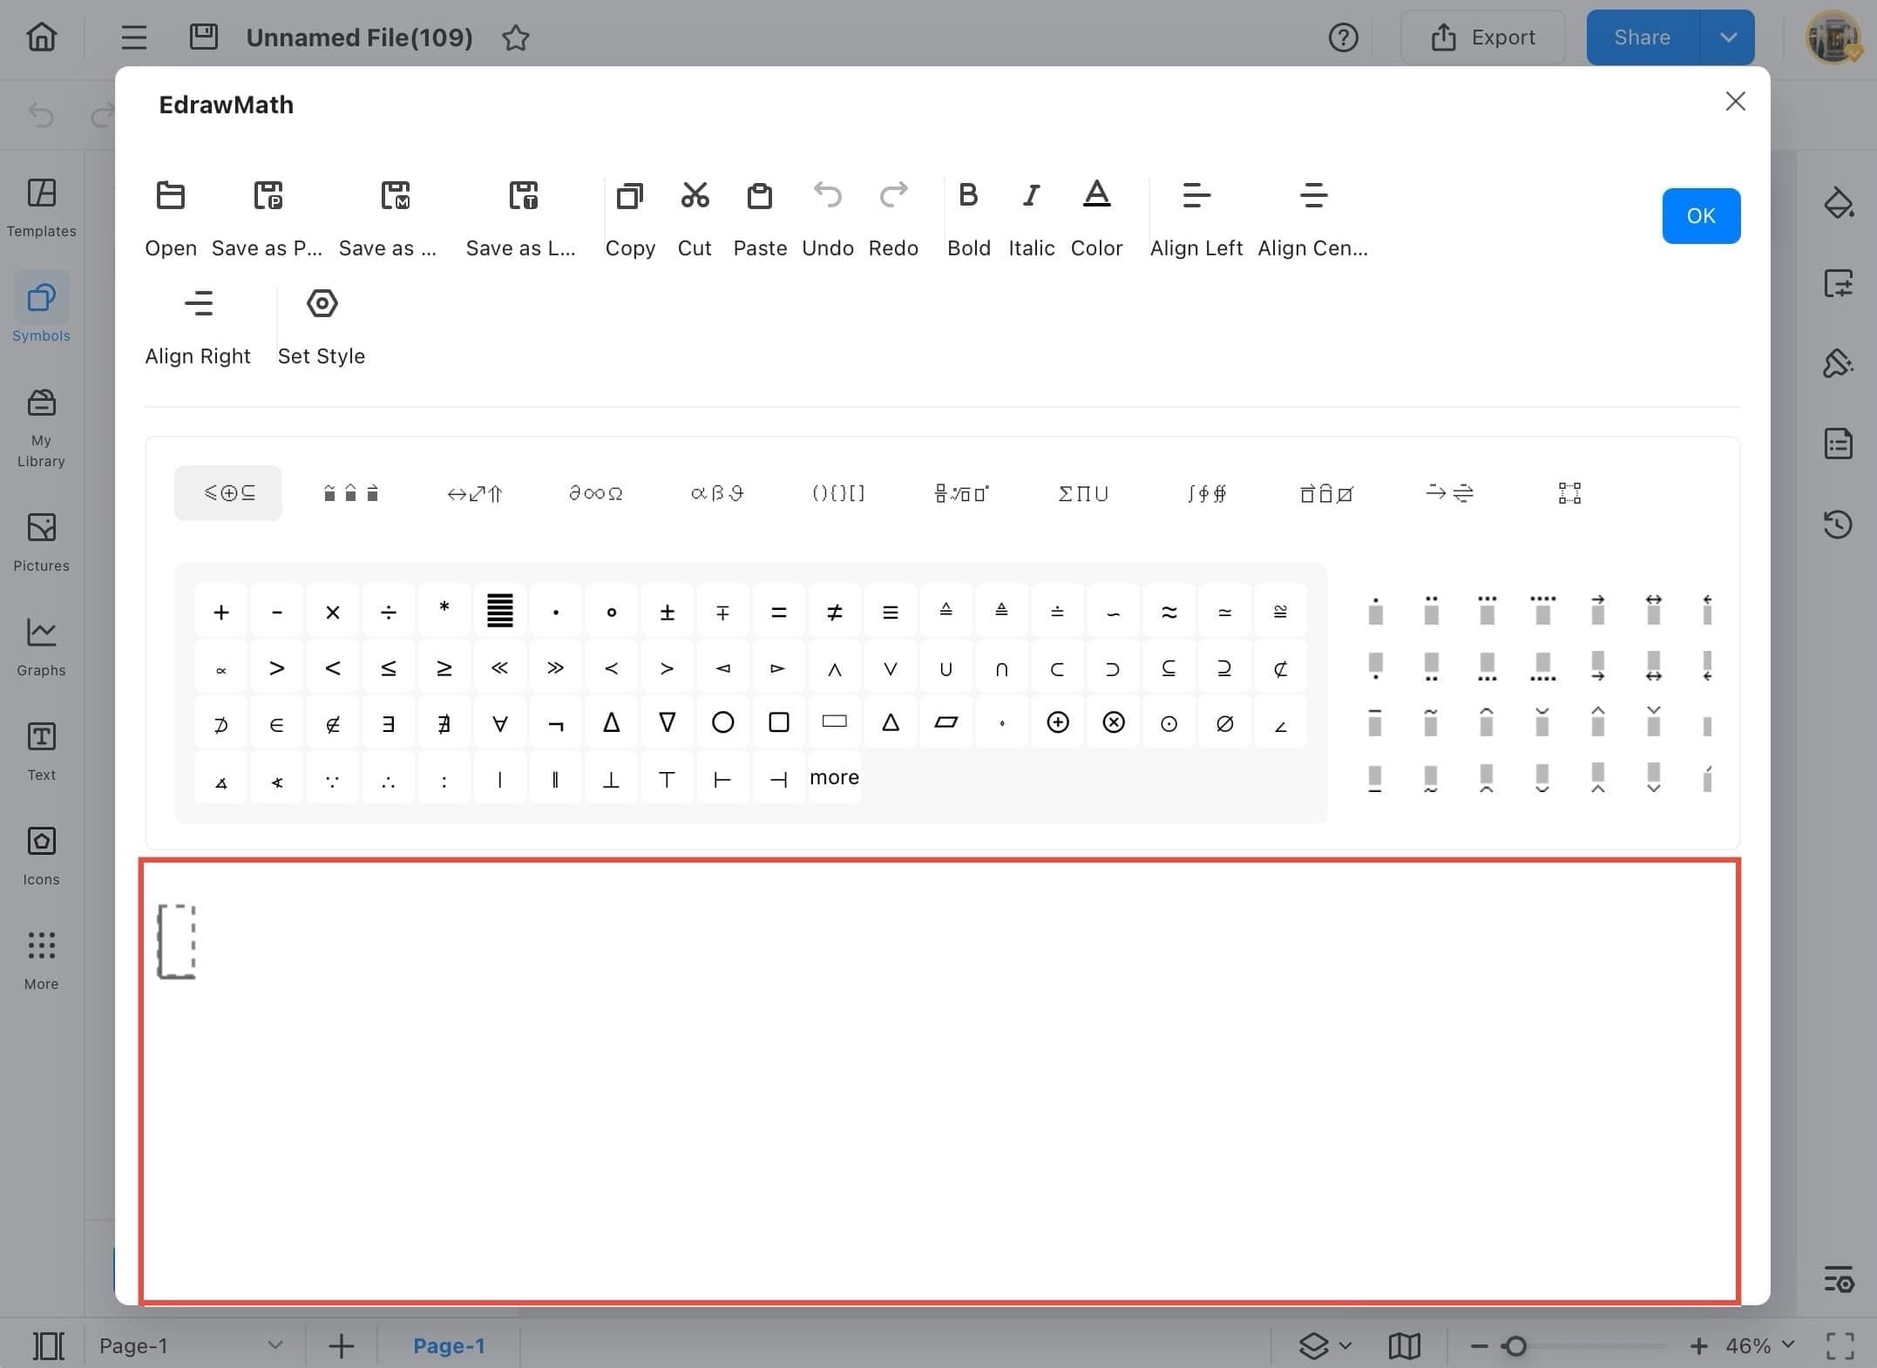This screenshot has height=1368, width=1877.
Task: Select the Graphs panel
Action: 40,645
